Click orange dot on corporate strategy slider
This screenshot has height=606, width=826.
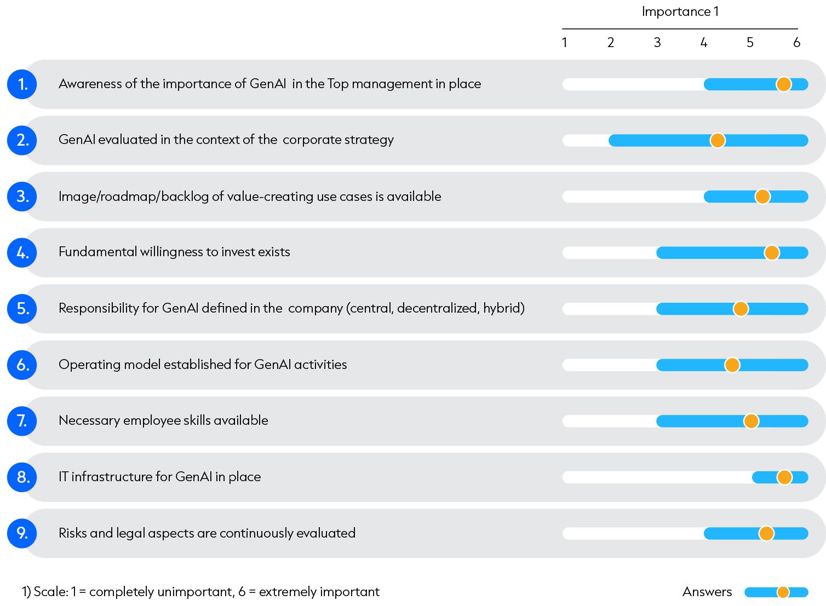(x=718, y=140)
